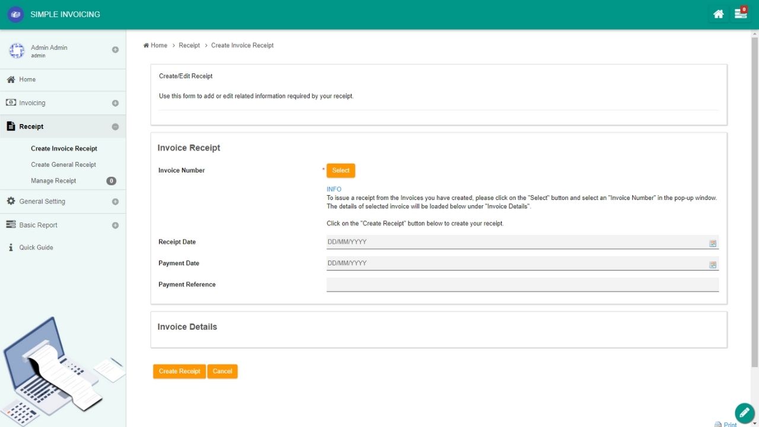Click the Print icon at bottom right
The image size is (759, 427).
coord(718,424)
